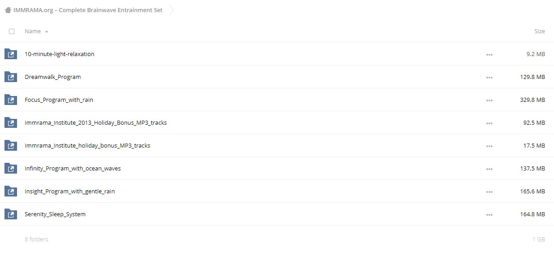Click the folder icon next to 10-minute-light-relaxation
The image size is (554, 253).
click(11, 54)
